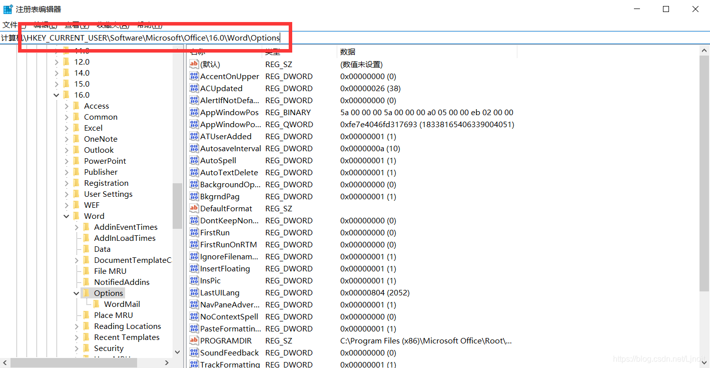Image resolution: width=710 pixels, height=368 pixels.
Task: Select the IgnoreFilenam... value
Action: coord(229,256)
